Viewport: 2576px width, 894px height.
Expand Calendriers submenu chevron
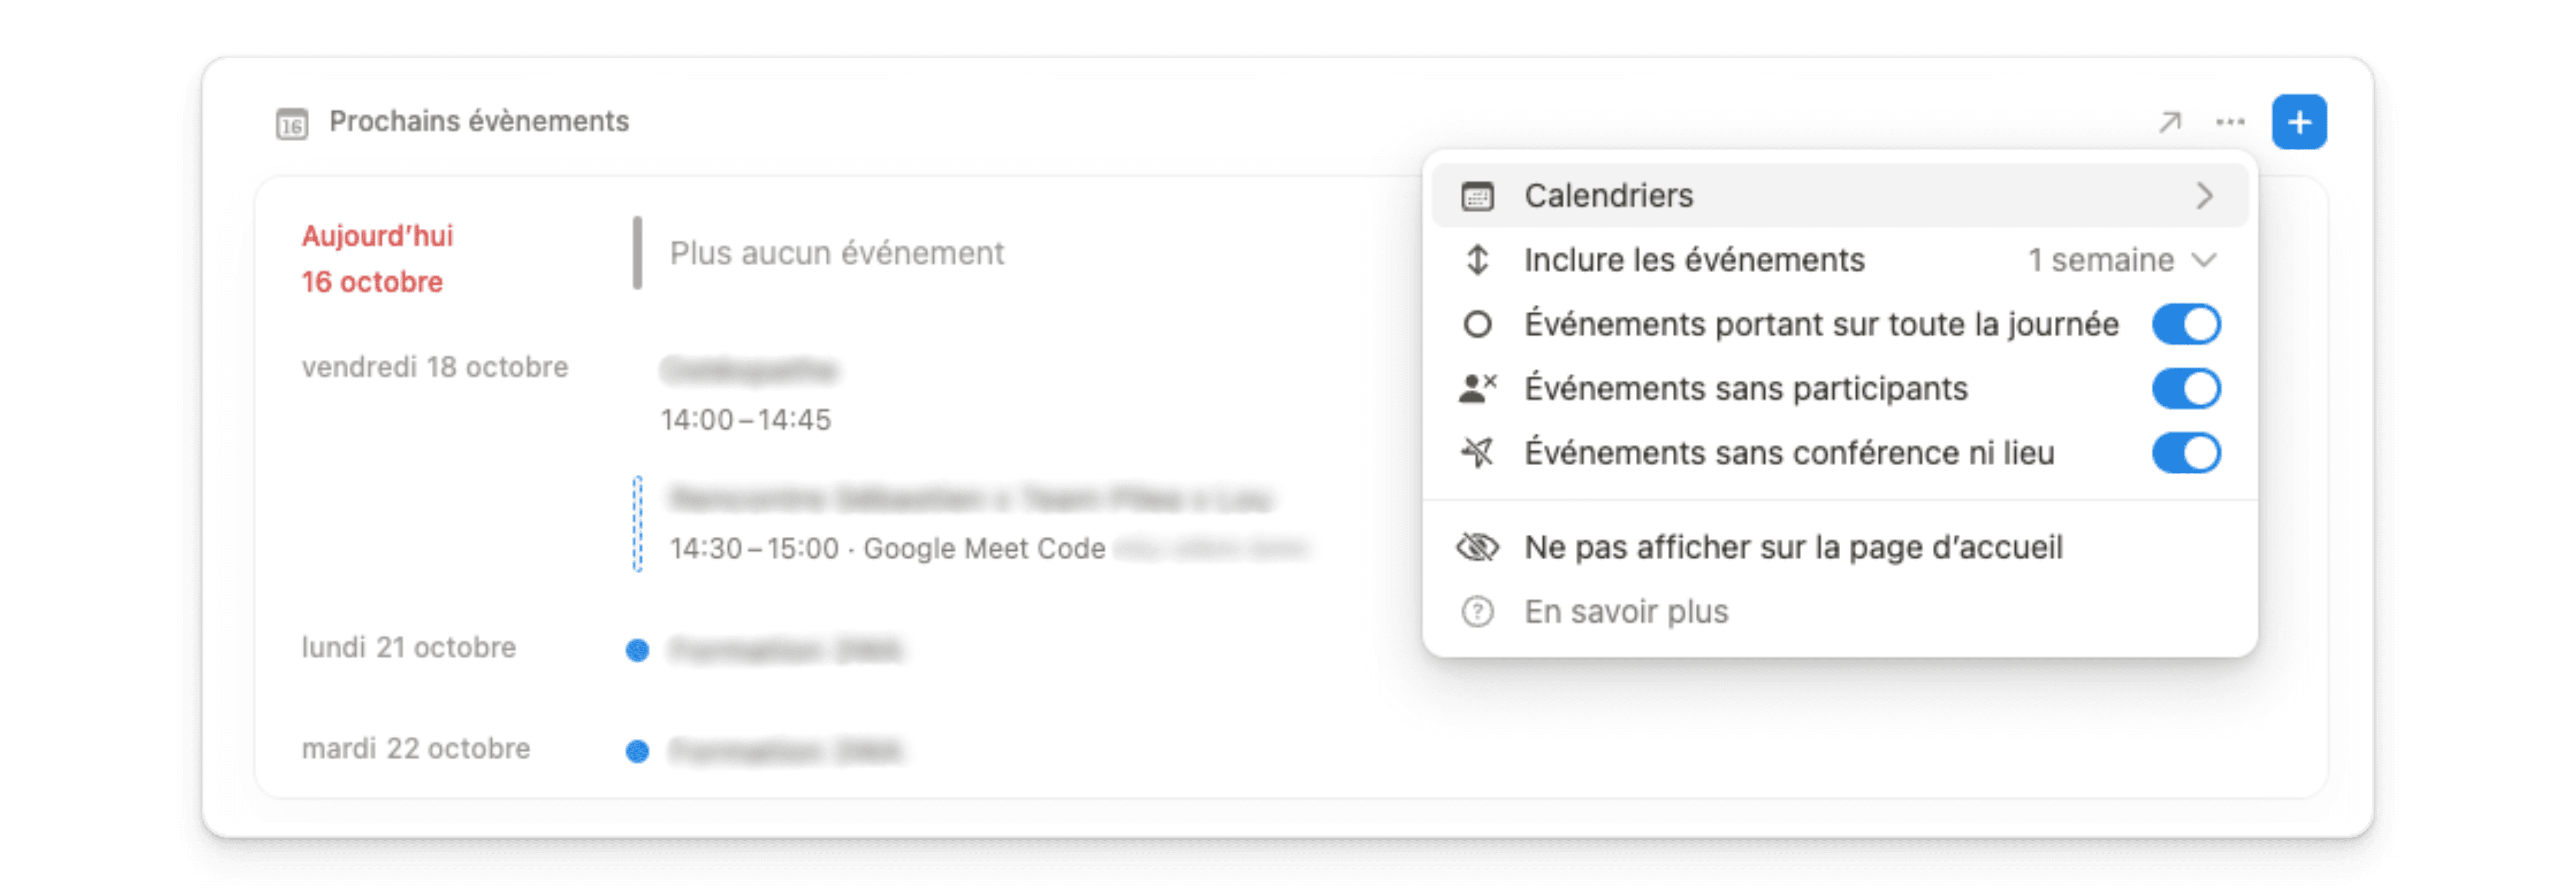(x=2204, y=196)
